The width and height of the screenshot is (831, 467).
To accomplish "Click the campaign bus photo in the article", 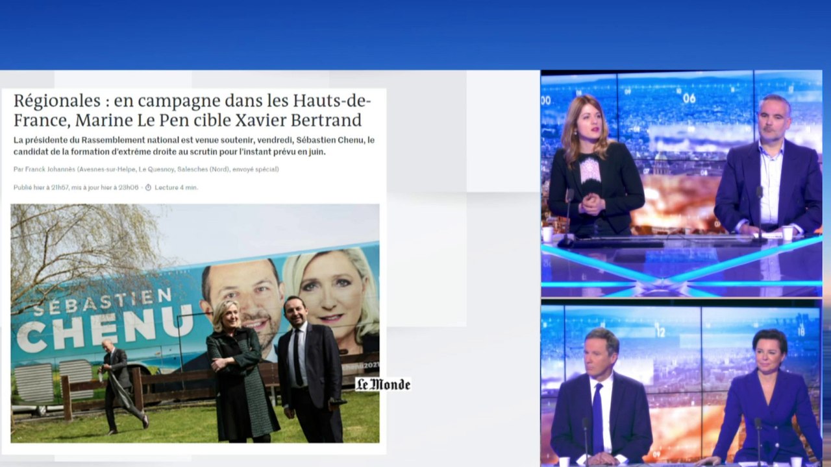I will click(195, 323).
